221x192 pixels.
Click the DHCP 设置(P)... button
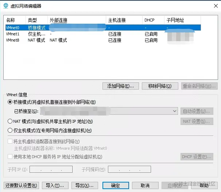(x=197, y=157)
